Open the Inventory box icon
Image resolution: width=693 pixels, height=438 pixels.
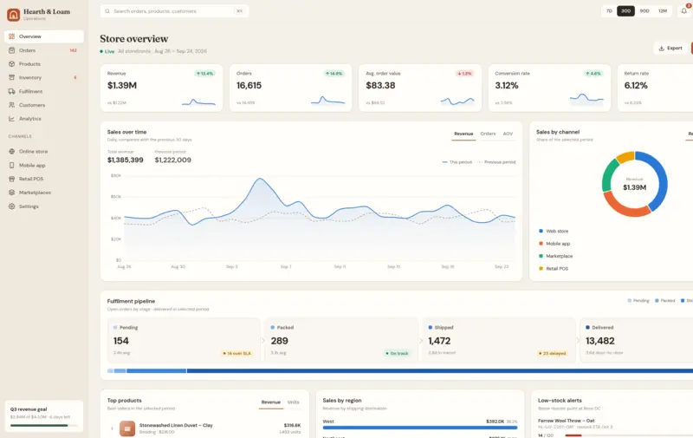(11, 77)
